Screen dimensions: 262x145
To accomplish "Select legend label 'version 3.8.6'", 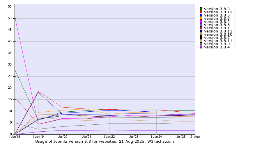I will [217, 25].
